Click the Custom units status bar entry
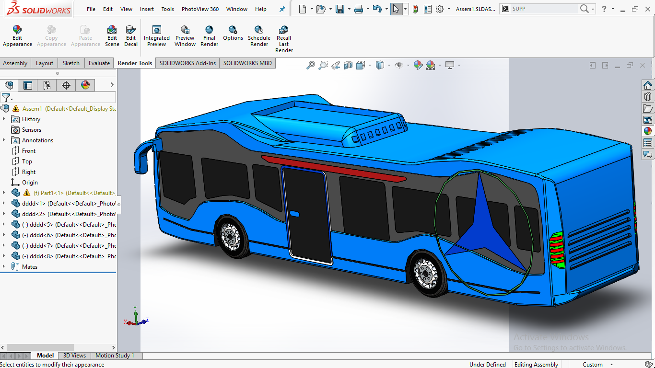 pos(593,364)
